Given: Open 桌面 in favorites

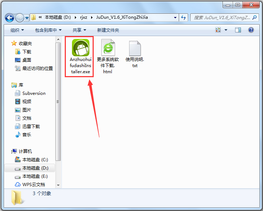Looking at the screenshot, I should click(x=27, y=60).
